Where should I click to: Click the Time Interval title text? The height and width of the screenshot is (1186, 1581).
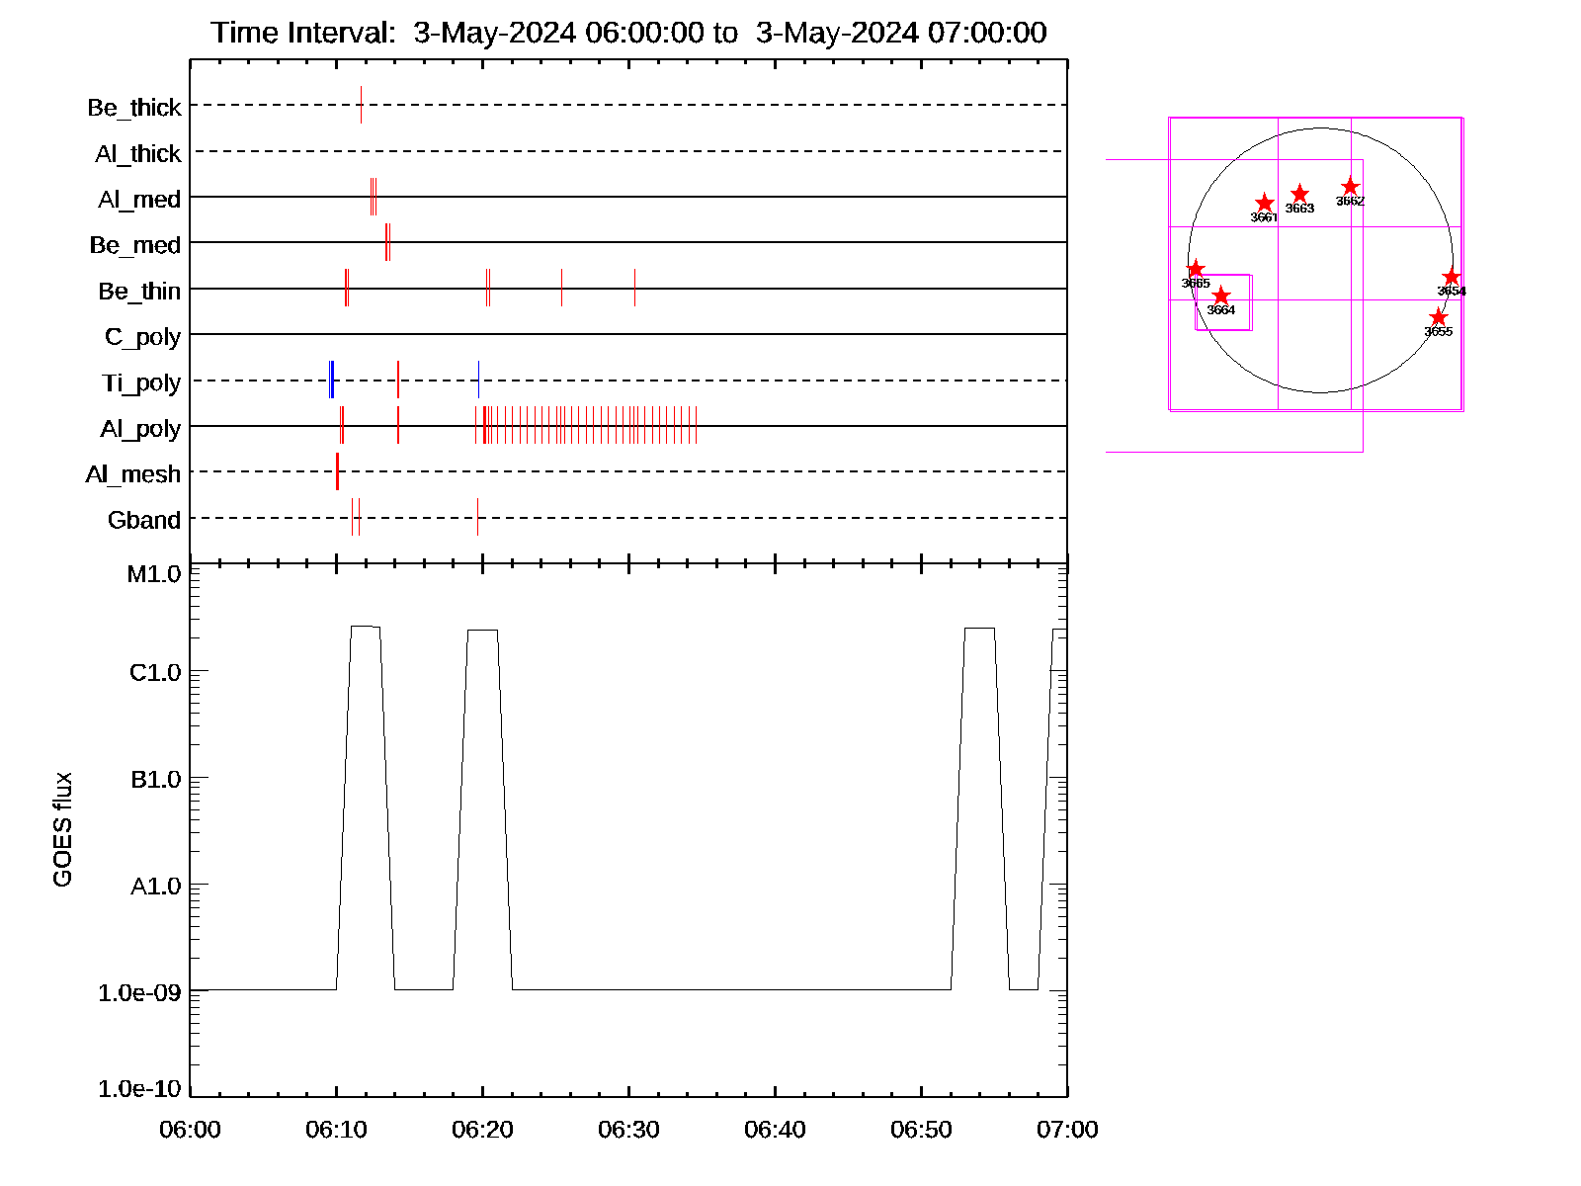(x=628, y=33)
